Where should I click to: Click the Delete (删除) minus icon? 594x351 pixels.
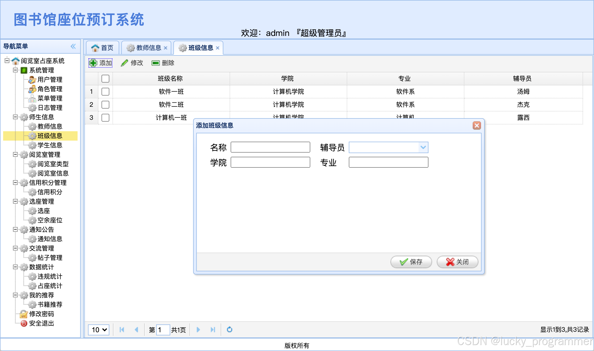[156, 63]
